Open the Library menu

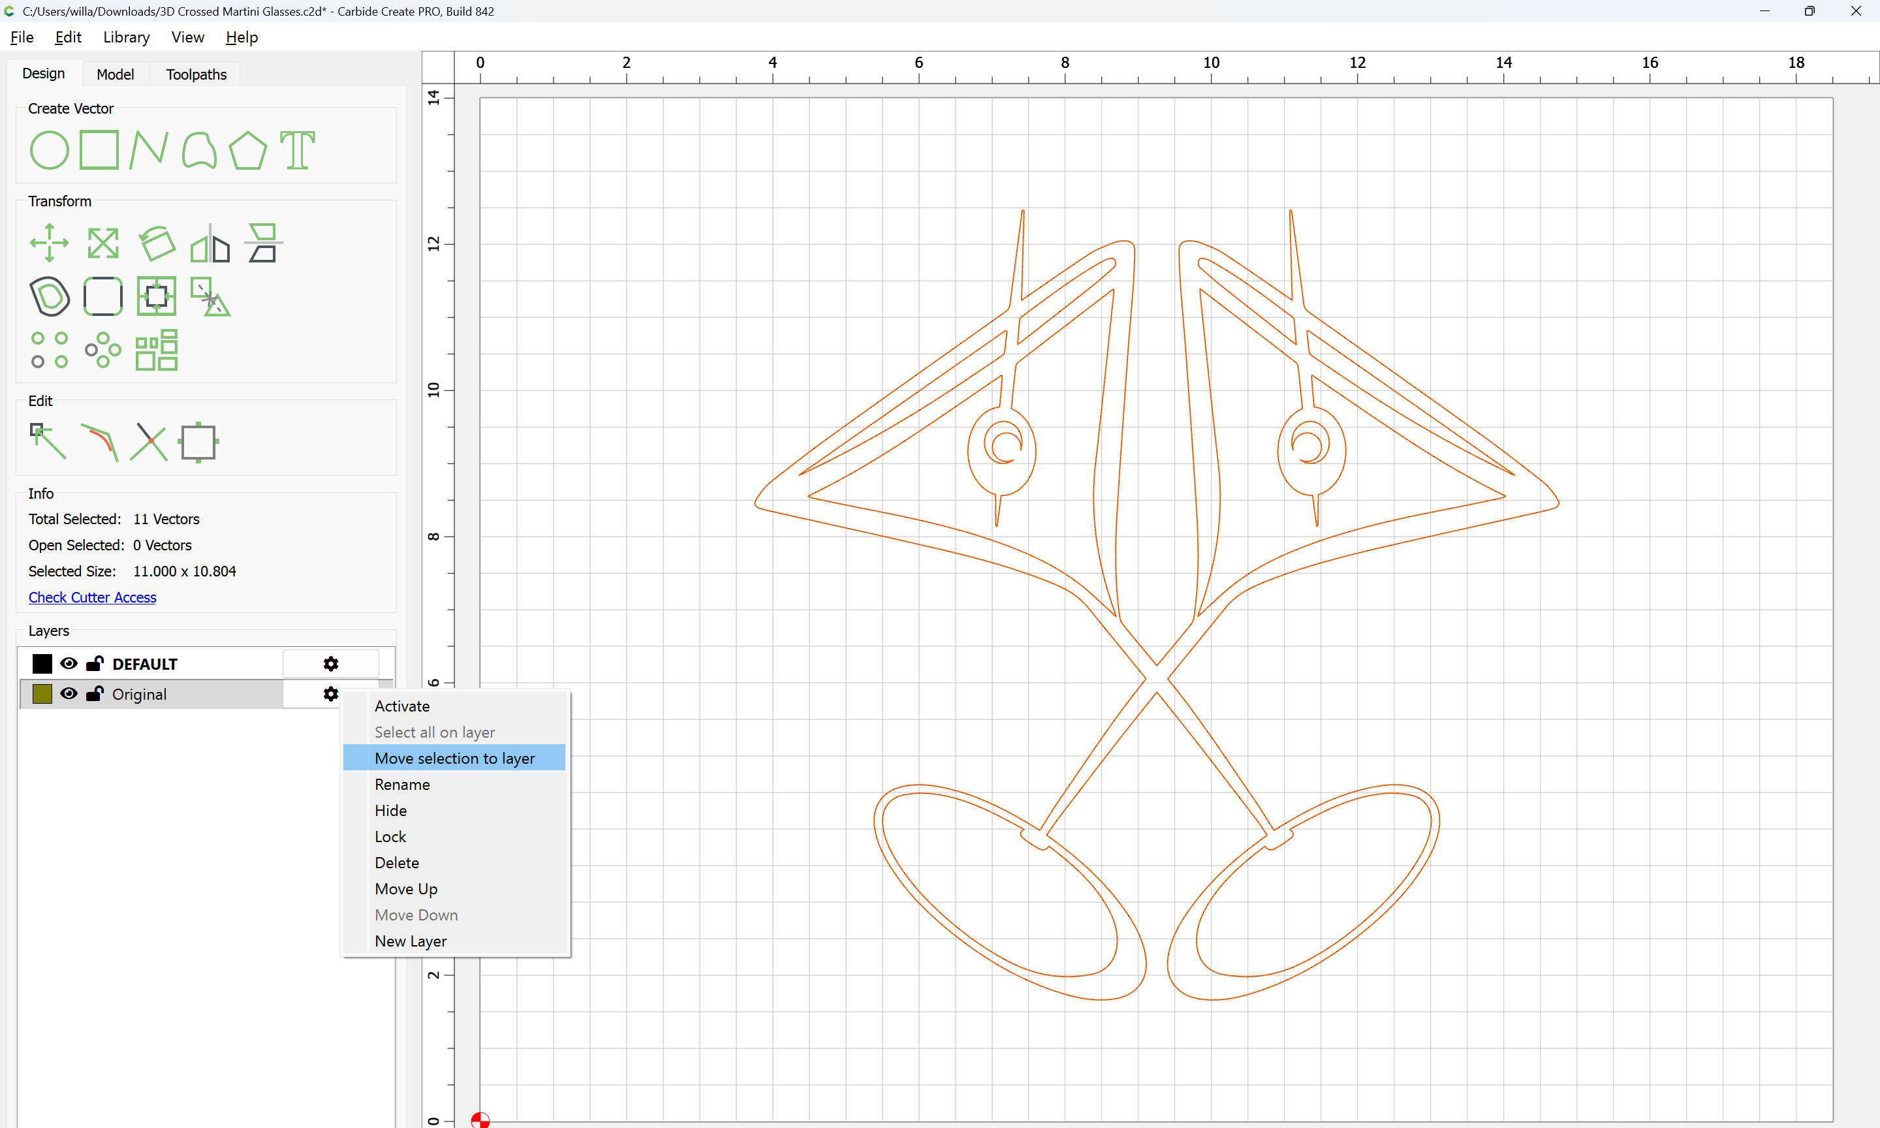pos(126,37)
